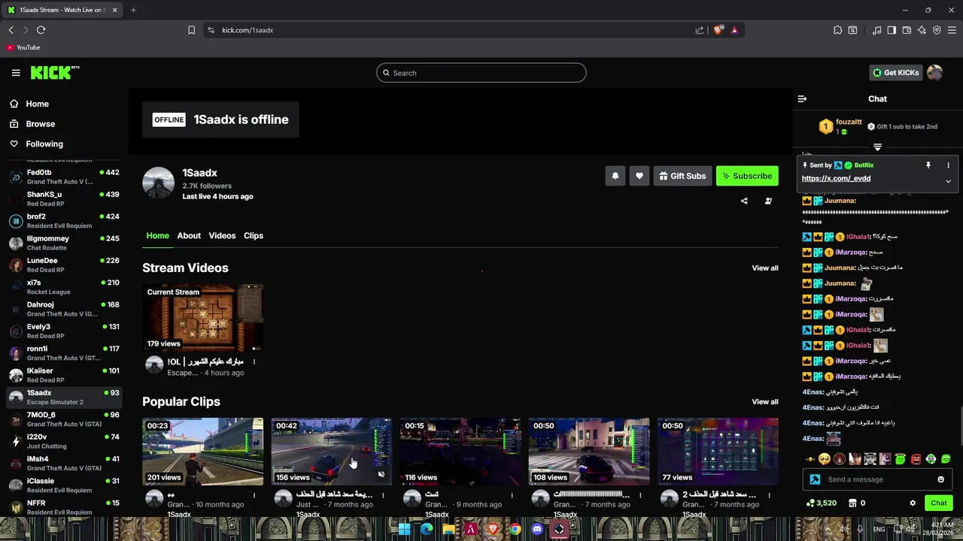Unpin the BotRix pinned message

[928, 165]
